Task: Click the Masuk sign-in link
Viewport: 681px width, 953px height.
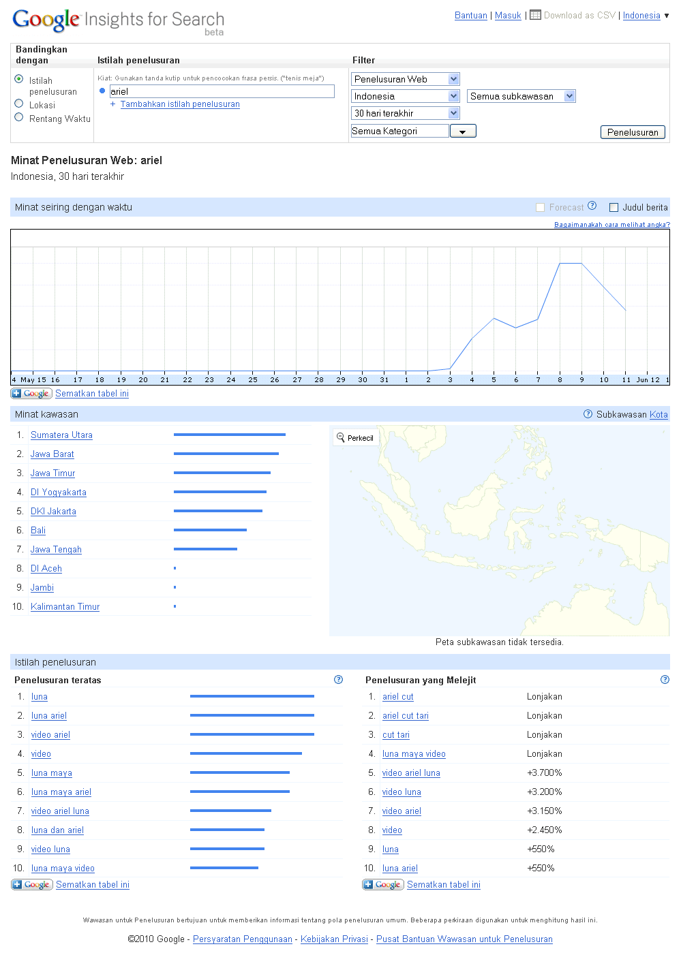Action: [508, 16]
